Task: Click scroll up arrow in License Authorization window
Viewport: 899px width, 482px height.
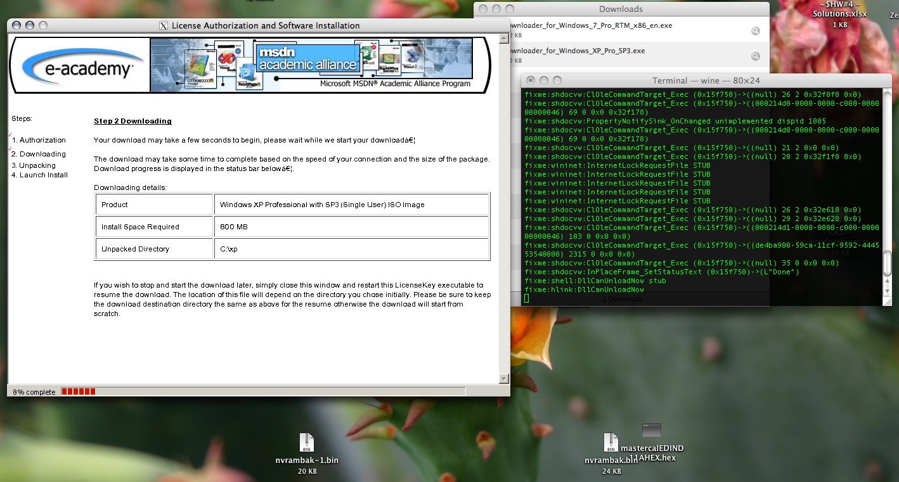Action: 504,41
